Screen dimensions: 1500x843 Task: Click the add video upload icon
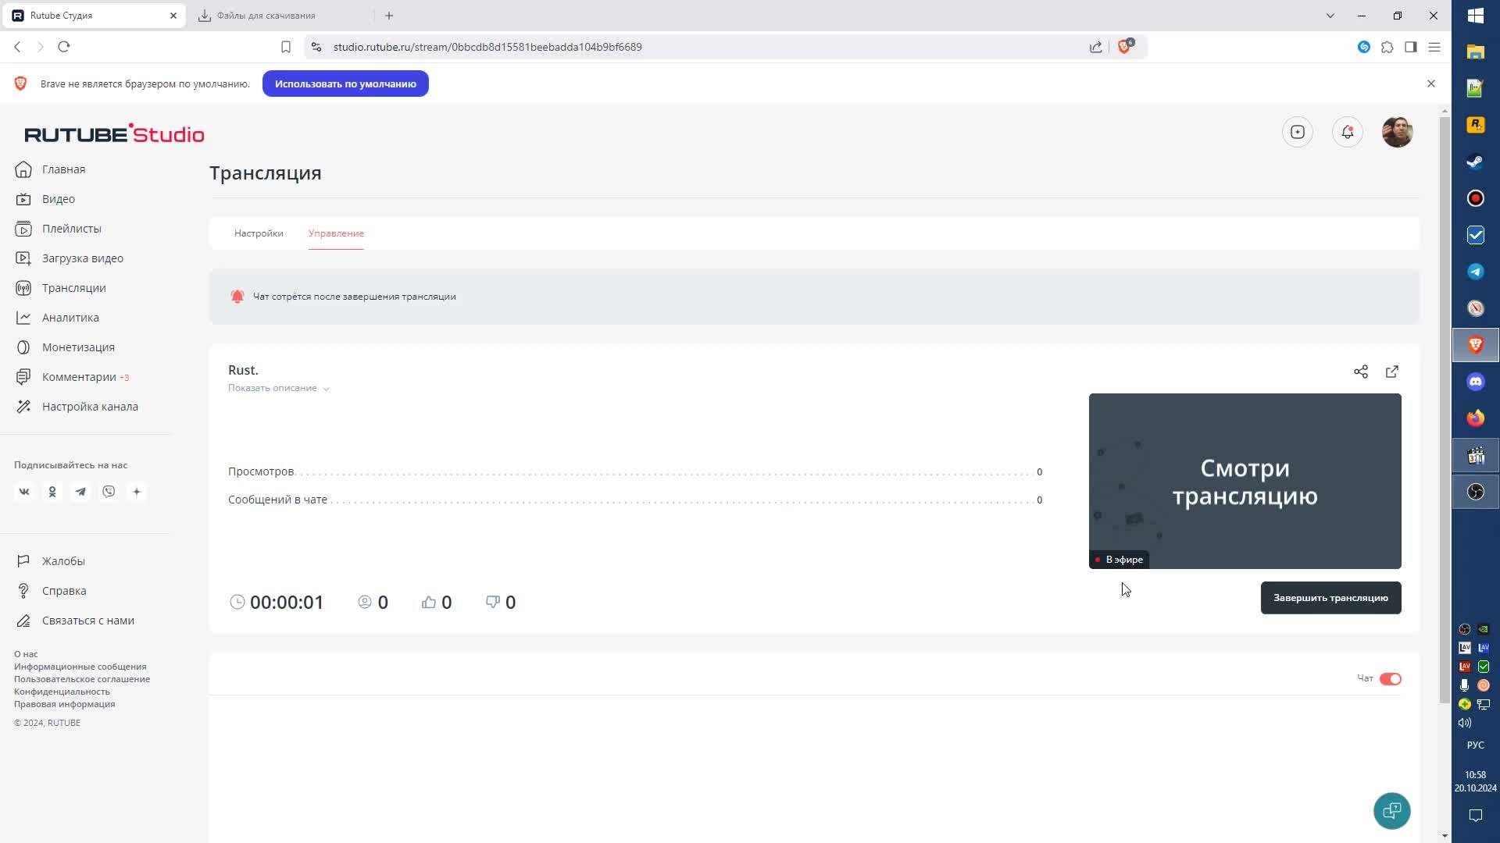[x=1297, y=133]
